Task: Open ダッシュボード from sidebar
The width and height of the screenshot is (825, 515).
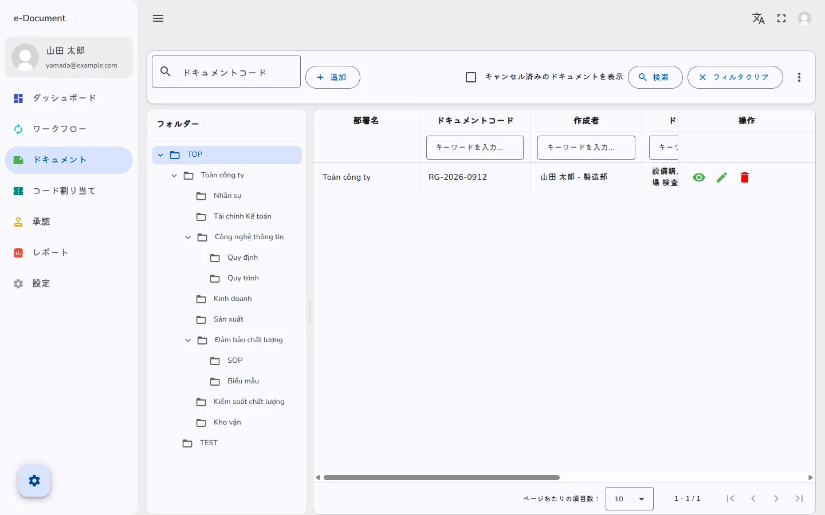Action: (69, 98)
